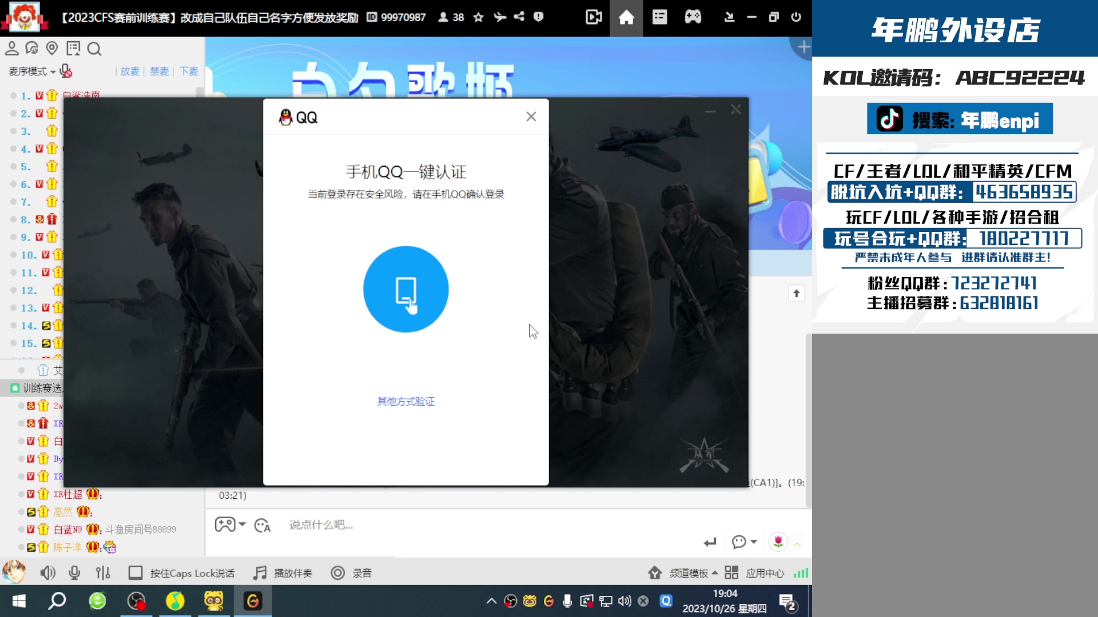Click the user avatar in the bottom bar
Screen dimensions: 1098x617
coord(14,572)
